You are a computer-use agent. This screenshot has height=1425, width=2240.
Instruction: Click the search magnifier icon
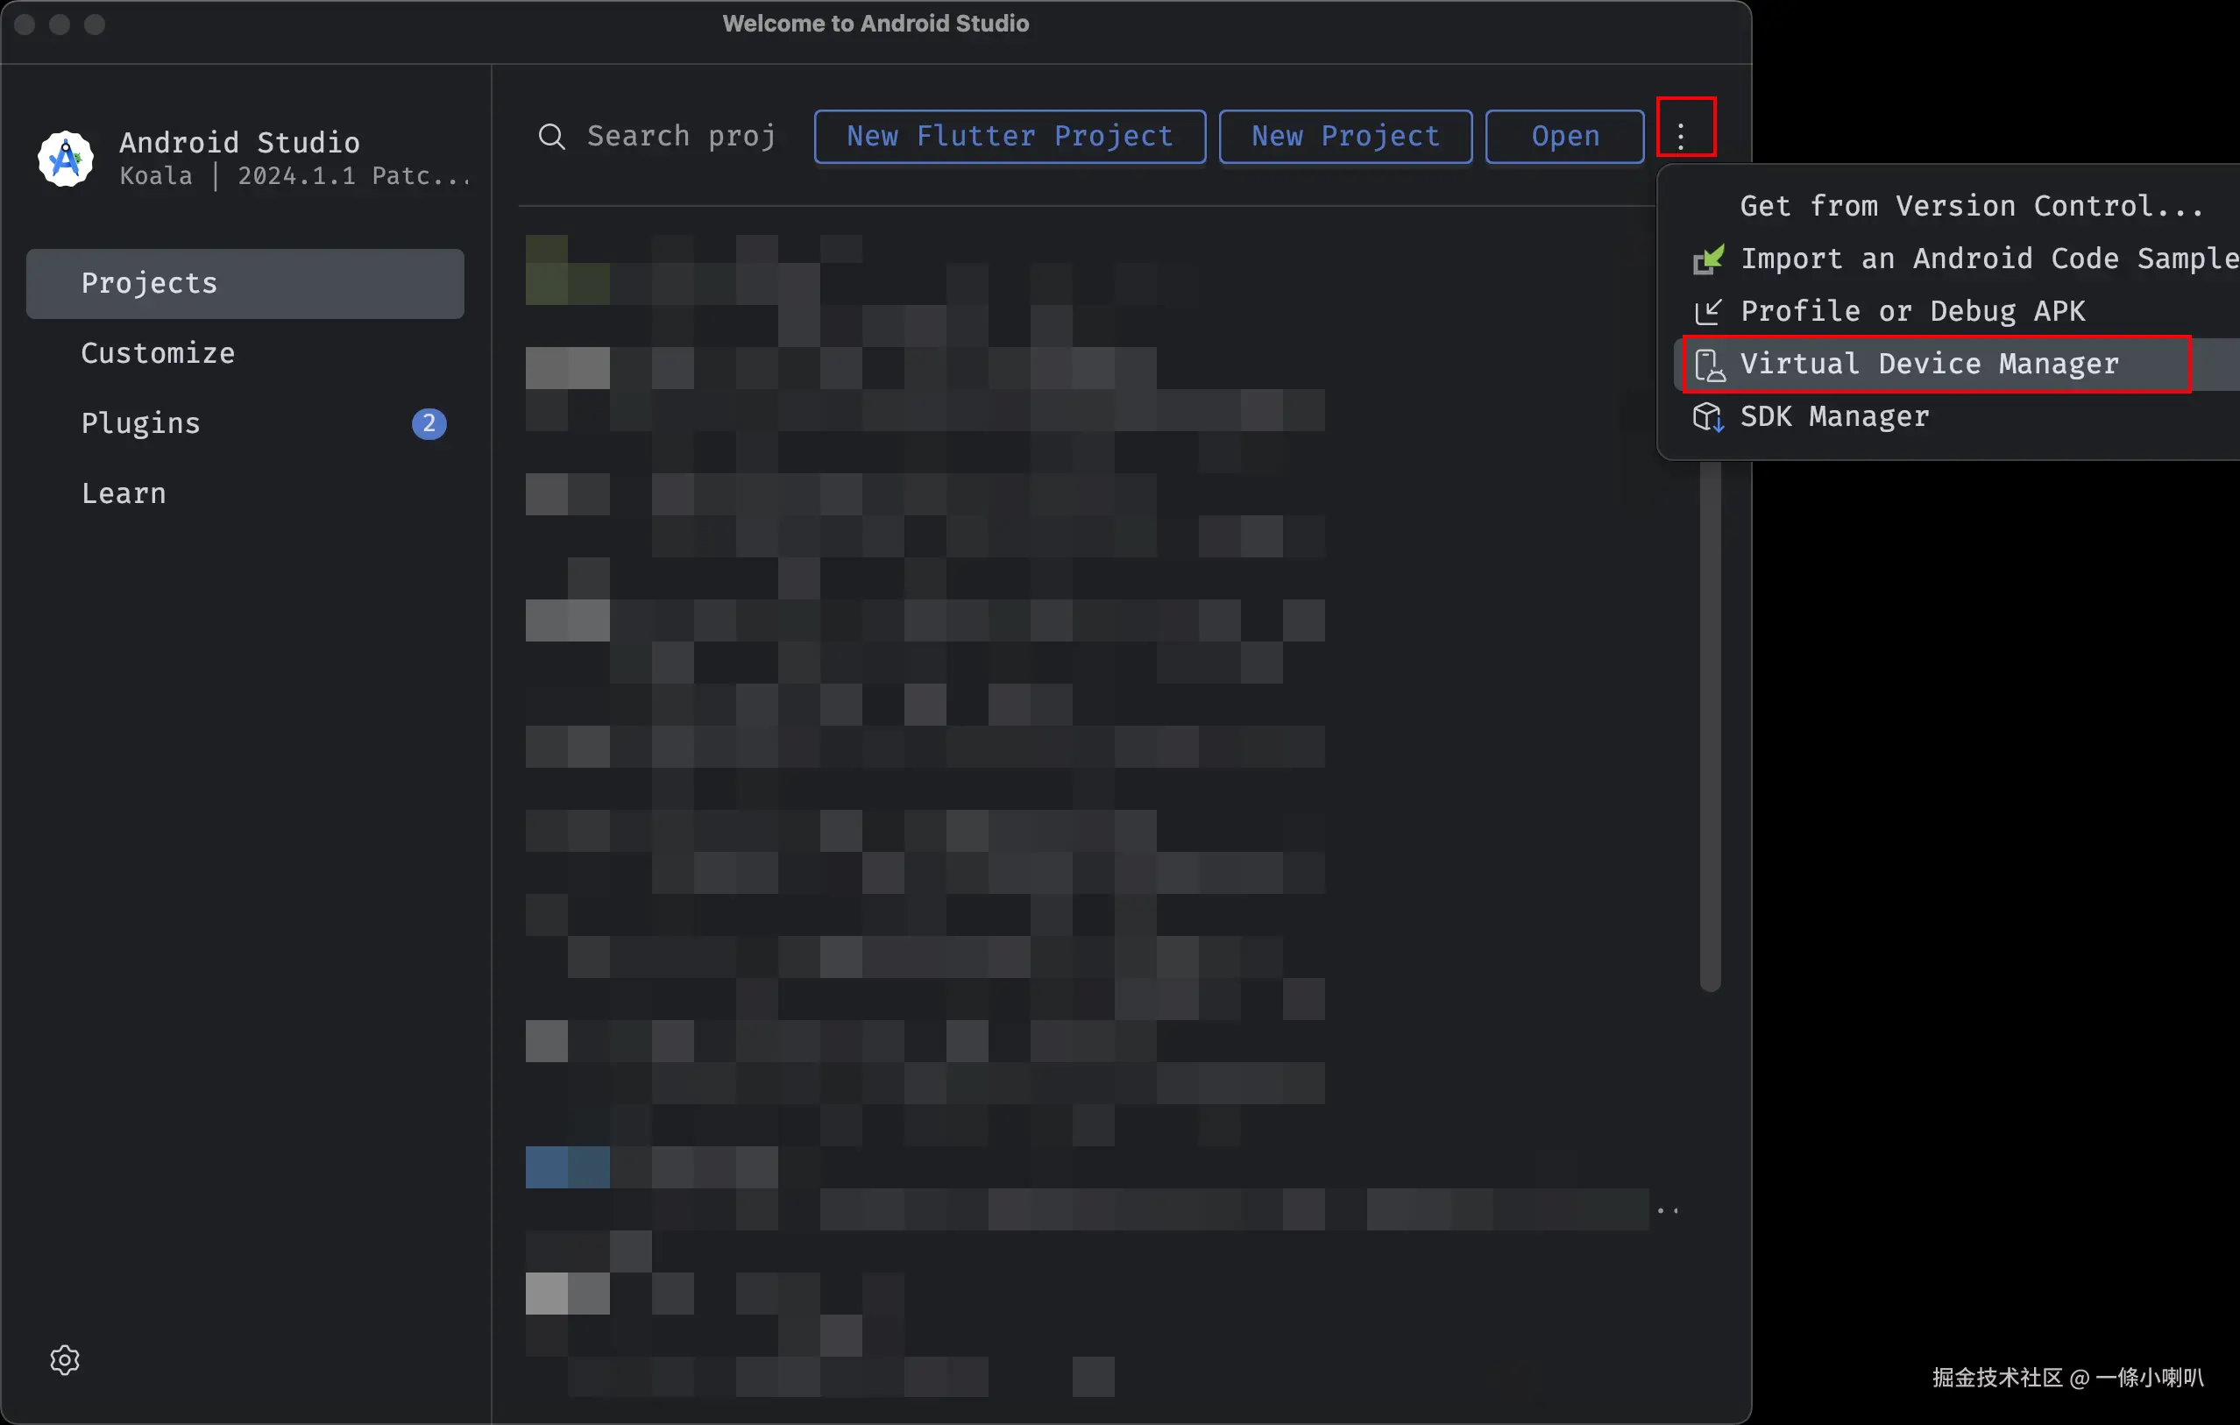(x=551, y=137)
